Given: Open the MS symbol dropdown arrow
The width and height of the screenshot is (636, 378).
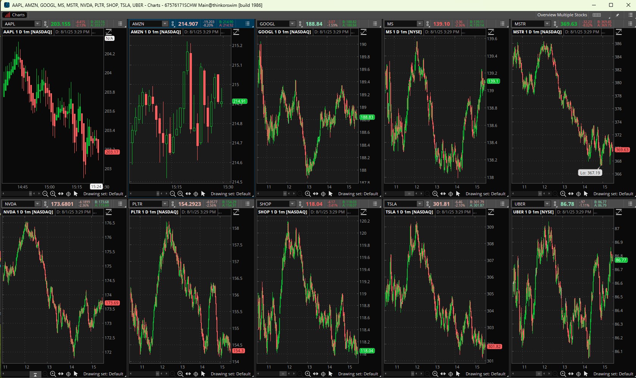Looking at the screenshot, I should (x=419, y=24).
